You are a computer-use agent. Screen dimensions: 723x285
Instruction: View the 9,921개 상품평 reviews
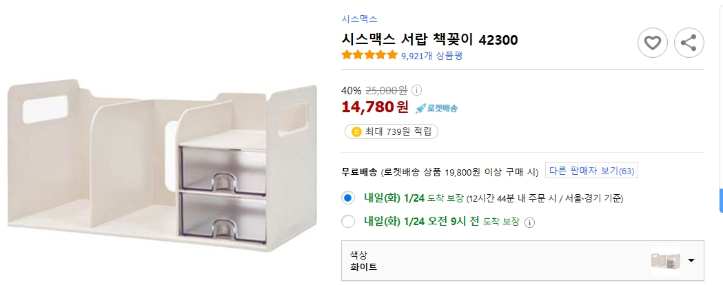[431, 56]
